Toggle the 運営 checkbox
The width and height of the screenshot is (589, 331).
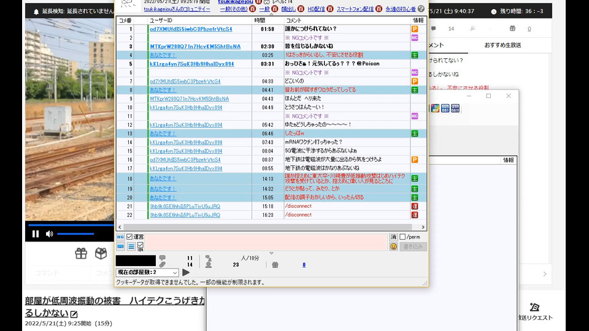[x=129, y=237]
